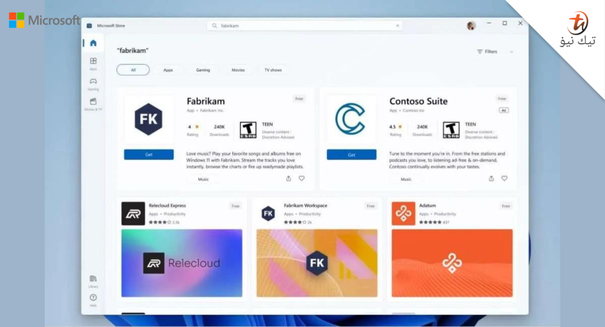Image resolution: width=605 pixels, height=327 pixels.
Task: Select the Apps section in the sidebar
Action: click(93, 63)
